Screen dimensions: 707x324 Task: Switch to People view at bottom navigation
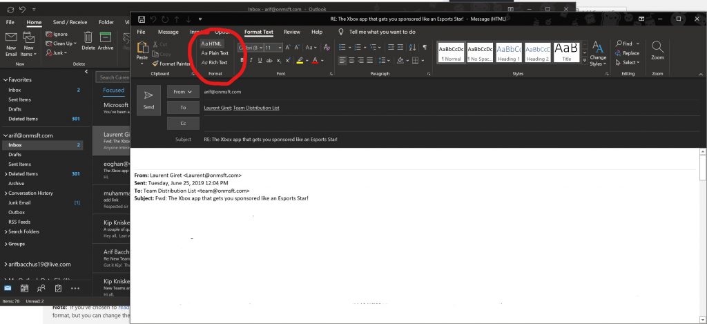tap(41, 288)
